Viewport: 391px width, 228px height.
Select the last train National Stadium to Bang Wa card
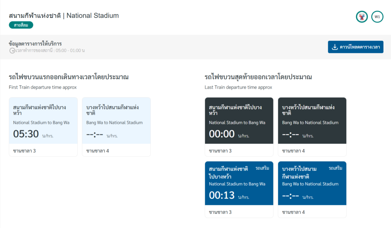point(239,126)
